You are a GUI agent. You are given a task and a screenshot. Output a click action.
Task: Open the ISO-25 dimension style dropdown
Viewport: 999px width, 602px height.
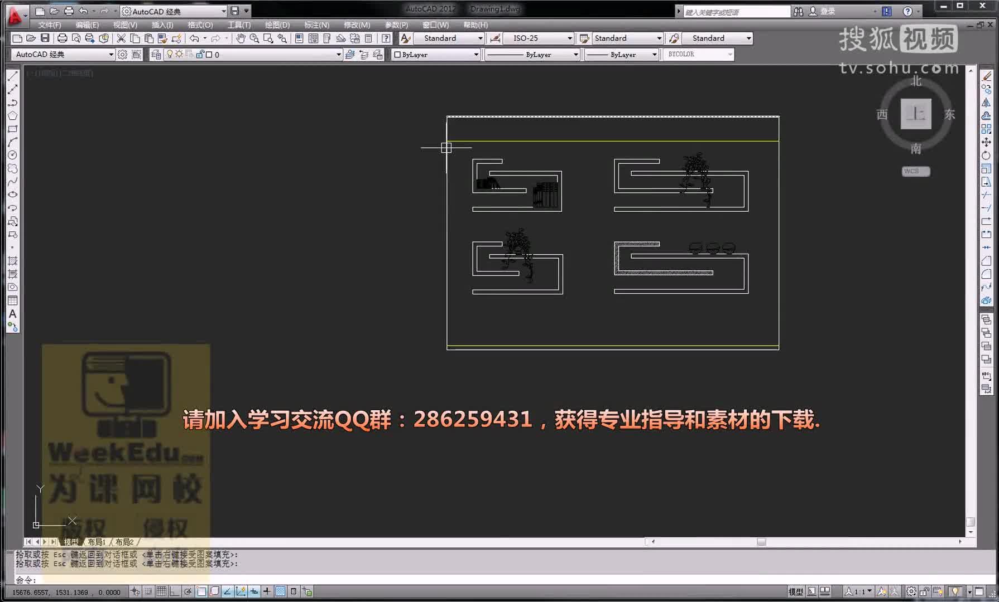[x=569, y=38]
